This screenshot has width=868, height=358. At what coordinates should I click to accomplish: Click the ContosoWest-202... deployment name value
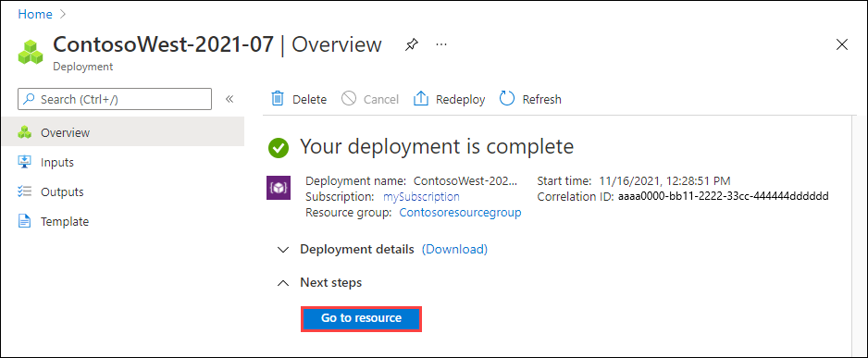point(465,180)
